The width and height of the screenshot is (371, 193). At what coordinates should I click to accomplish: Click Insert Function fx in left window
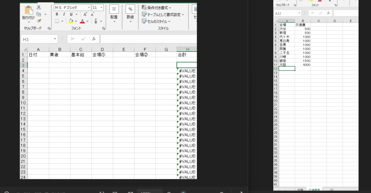coord(94,39)
